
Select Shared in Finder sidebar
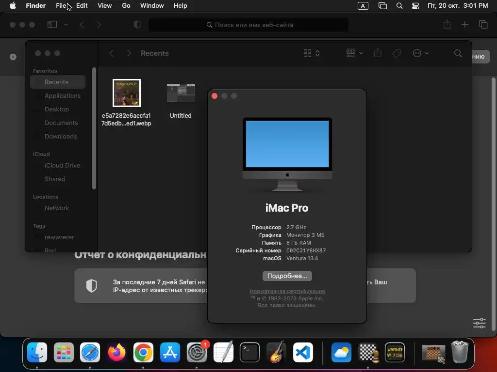tap(58, 179)
